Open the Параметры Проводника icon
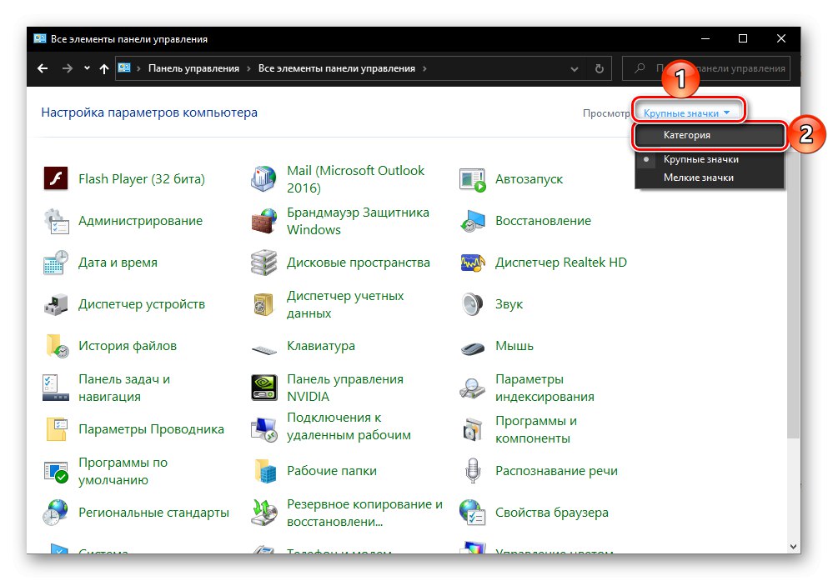 (x=57, y=429)
